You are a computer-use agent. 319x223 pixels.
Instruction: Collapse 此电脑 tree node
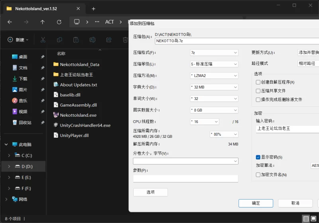coord(6,145)
